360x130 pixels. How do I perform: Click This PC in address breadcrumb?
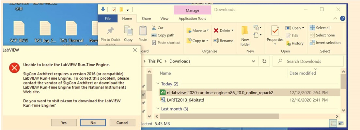coord(155,61)
